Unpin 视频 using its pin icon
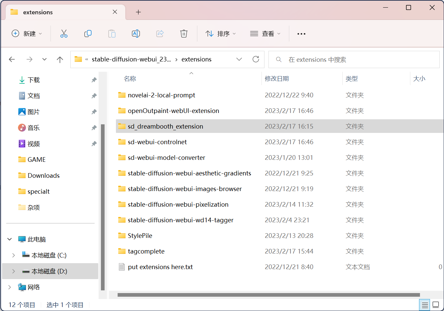This screenshot has width=444, height=311. point(94,144)
